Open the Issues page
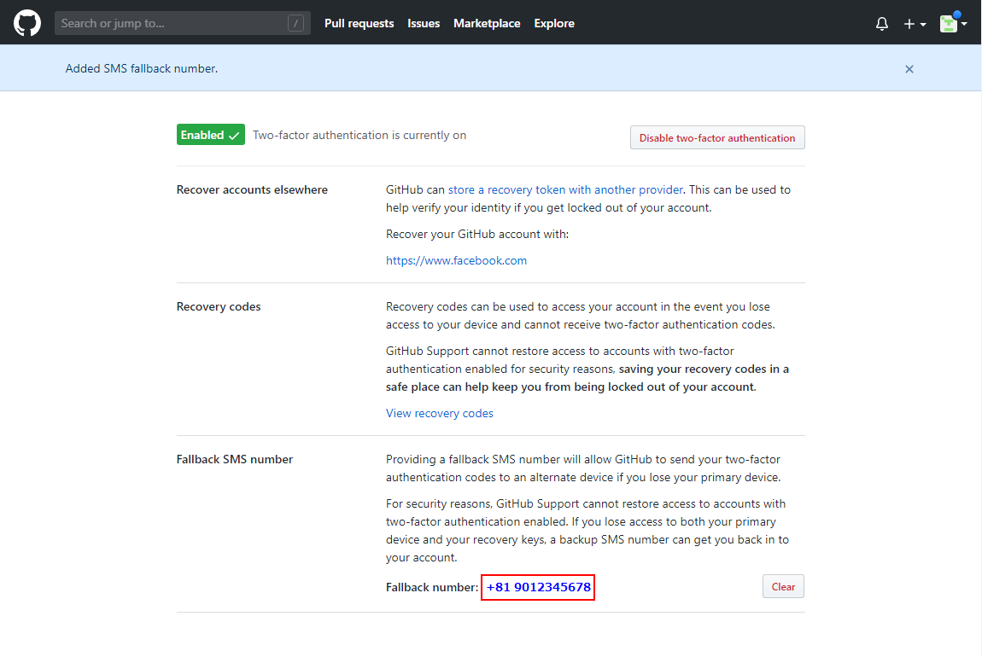 424,23
